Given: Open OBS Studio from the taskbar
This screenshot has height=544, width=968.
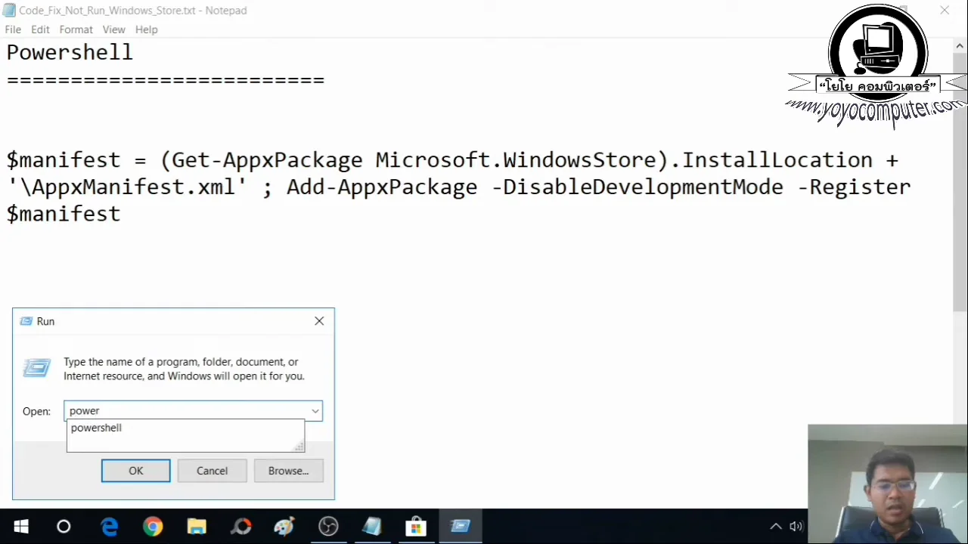Looking at the screenshot, I should point(328,526).
